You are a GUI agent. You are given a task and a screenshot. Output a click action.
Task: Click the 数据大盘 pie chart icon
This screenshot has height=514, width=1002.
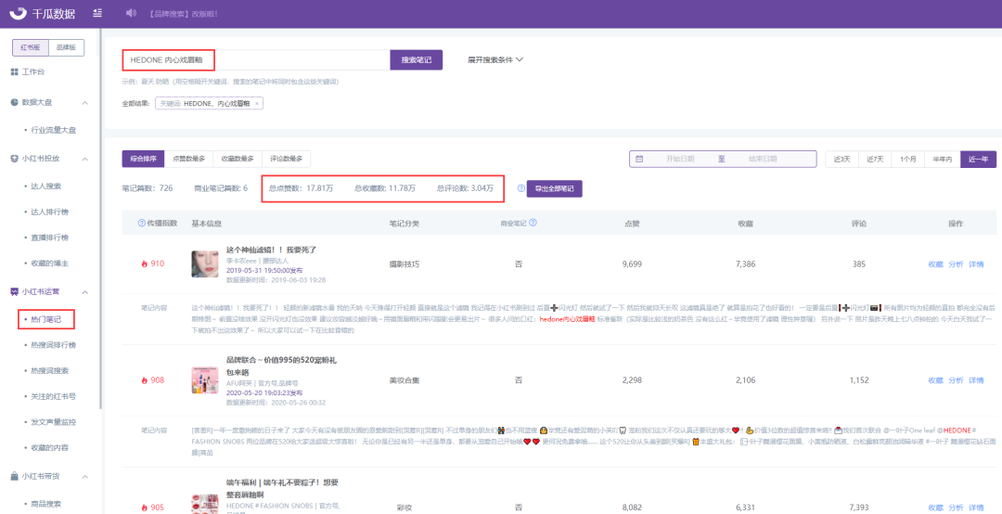click(14, 102)
